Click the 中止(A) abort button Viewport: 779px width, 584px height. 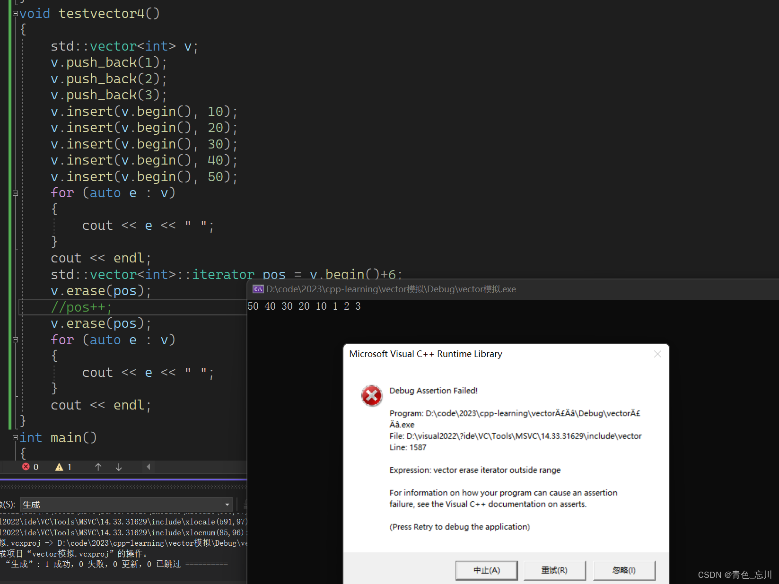(x=487, y=570)
